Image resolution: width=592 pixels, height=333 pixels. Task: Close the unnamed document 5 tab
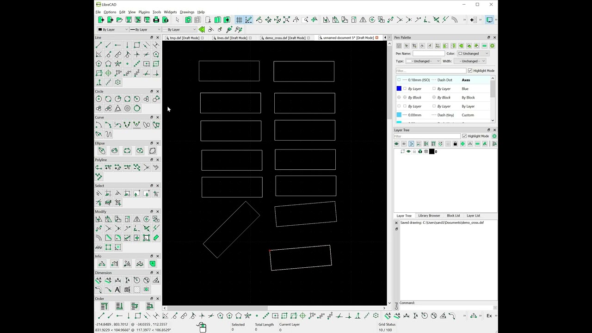click(x=377, y=38)
